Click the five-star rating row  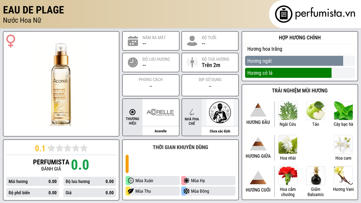click(x=68, y=148)
